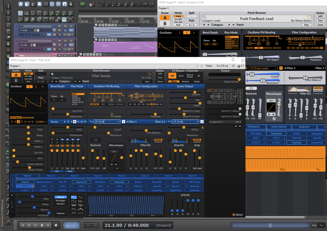Solo the Pad track
Screen dimensions: 327x231
click(x=71, y=26)
